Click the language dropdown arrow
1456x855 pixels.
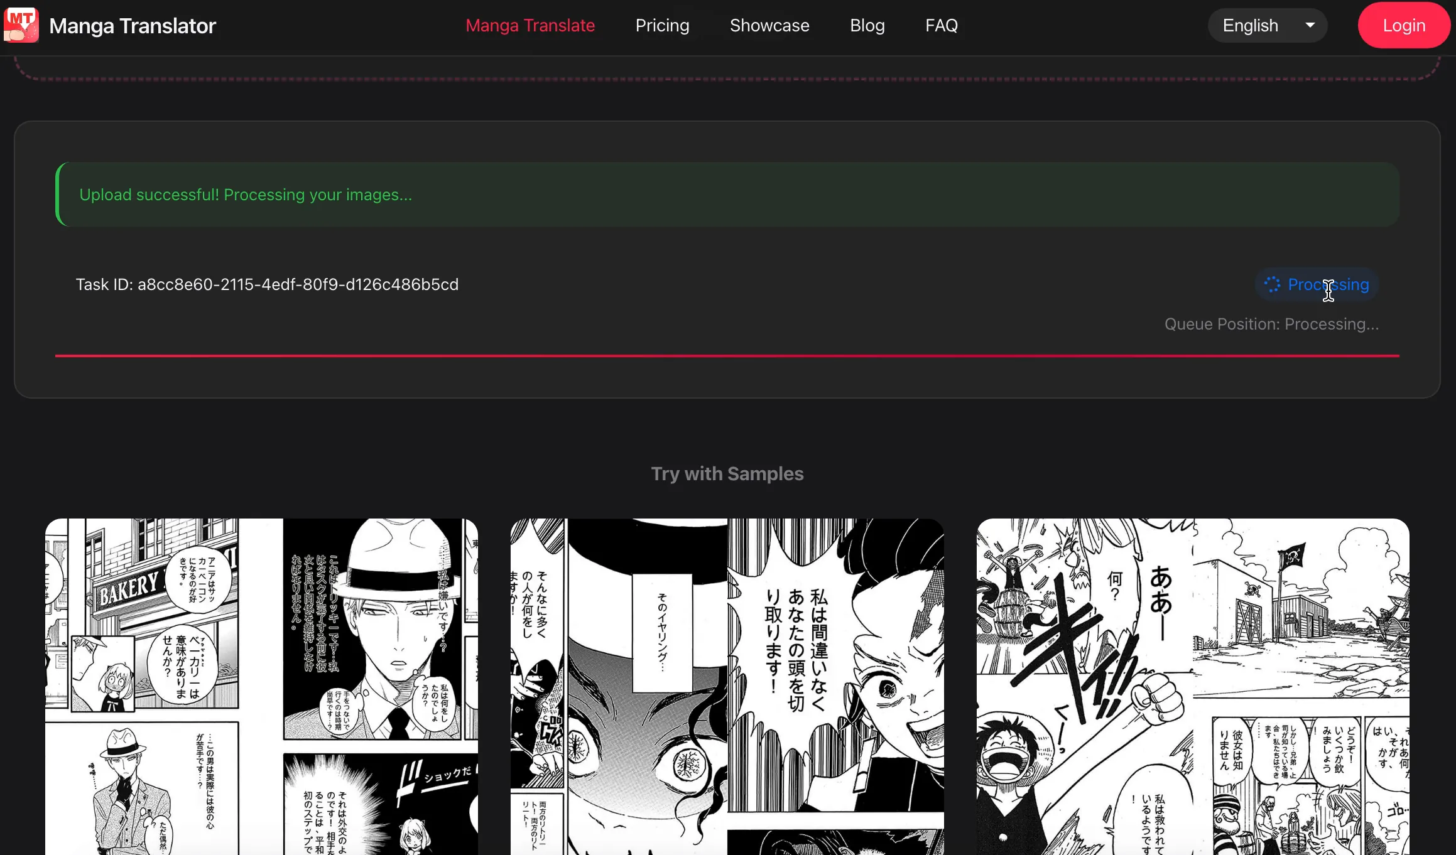pos(1310,25)
